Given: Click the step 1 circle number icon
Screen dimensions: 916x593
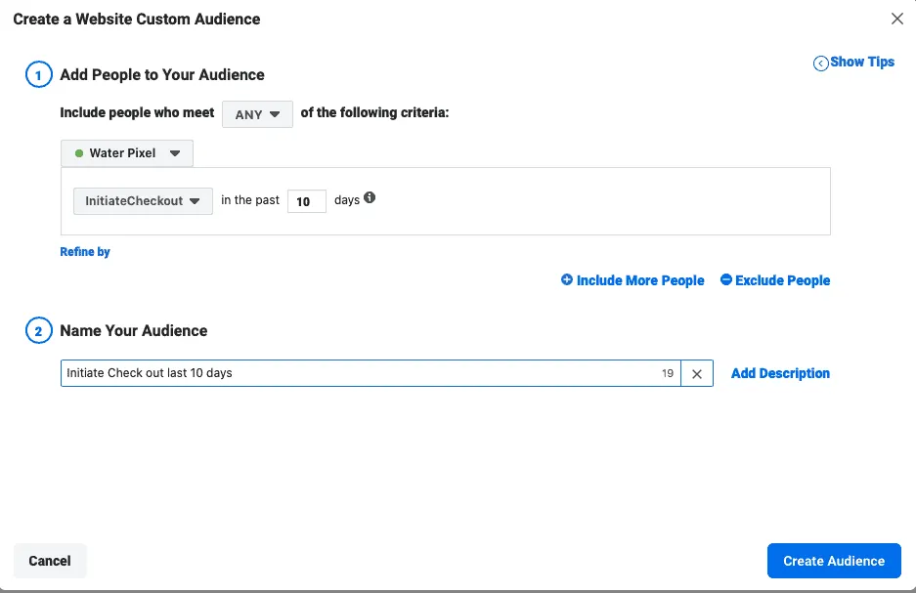Looking at the screenshot, I should pyautogui.click(x=37, y=75).
